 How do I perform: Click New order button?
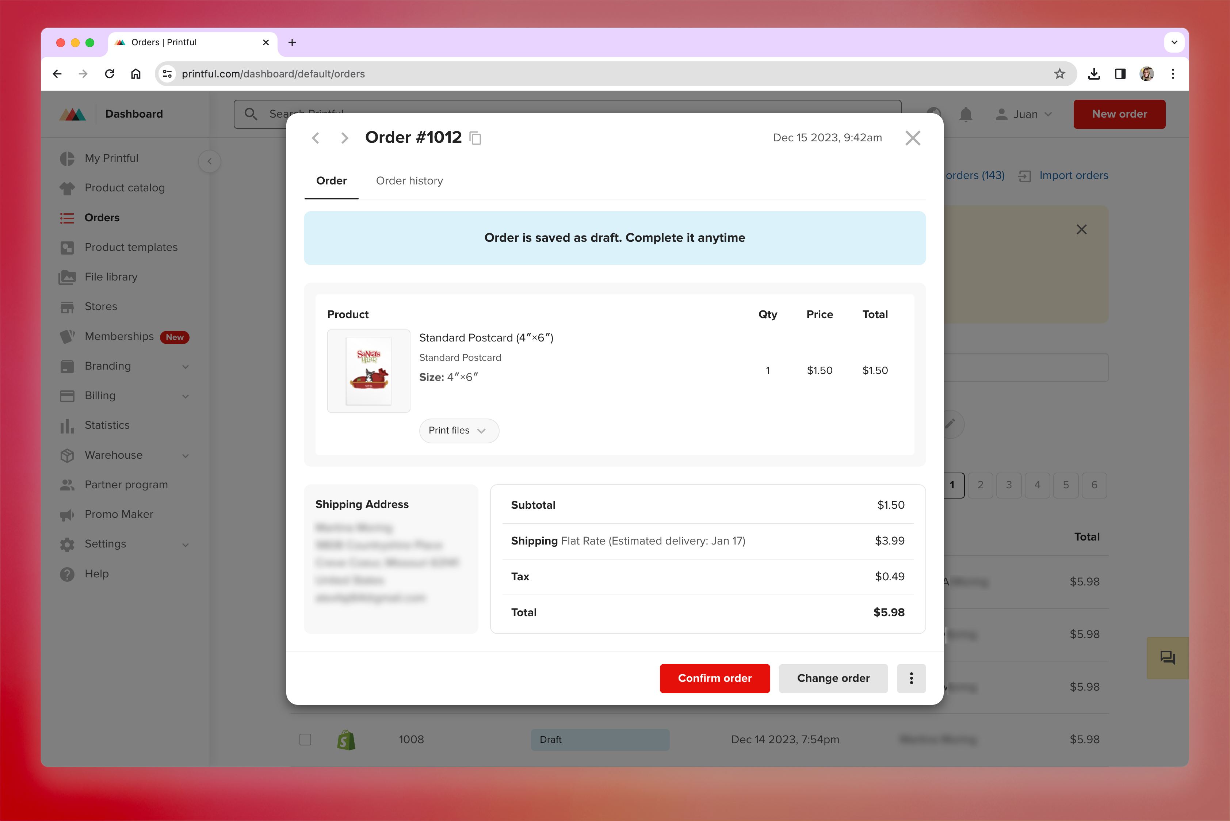(x=1119, y=114)
